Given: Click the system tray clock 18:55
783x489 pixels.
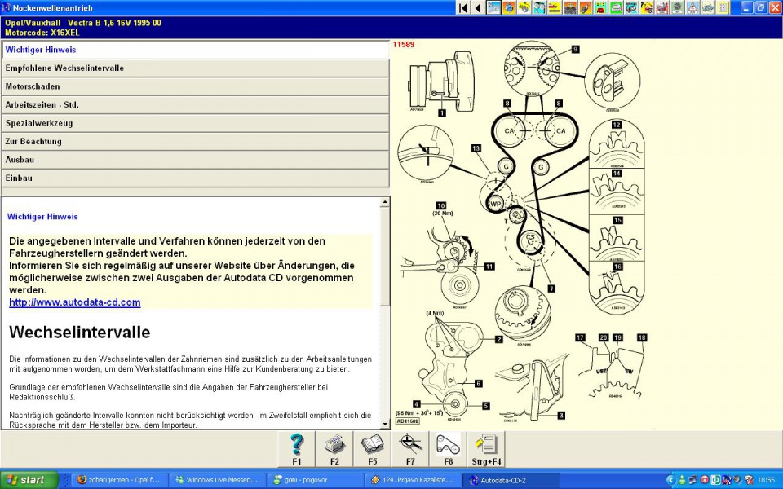Looking at the screenshot, I should pos(767,480).
